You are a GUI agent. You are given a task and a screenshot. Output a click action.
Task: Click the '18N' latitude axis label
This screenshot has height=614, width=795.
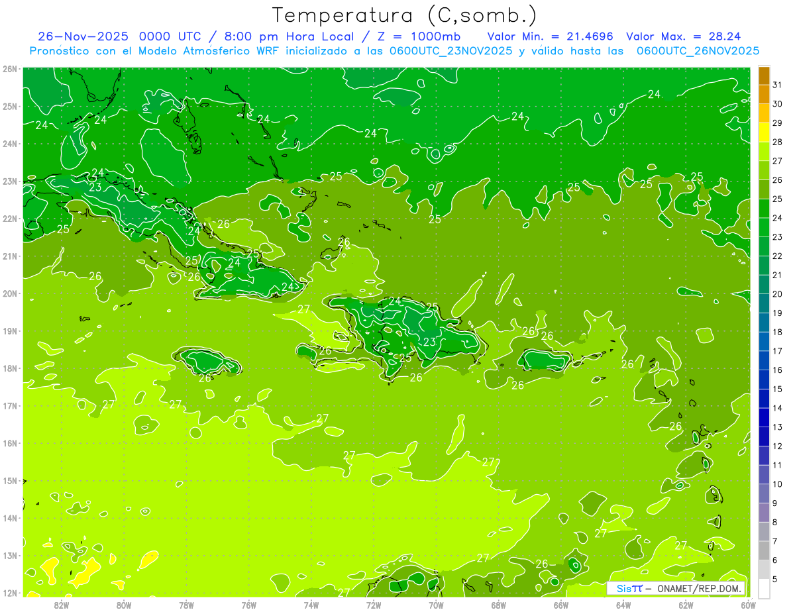tap(10, 368)
